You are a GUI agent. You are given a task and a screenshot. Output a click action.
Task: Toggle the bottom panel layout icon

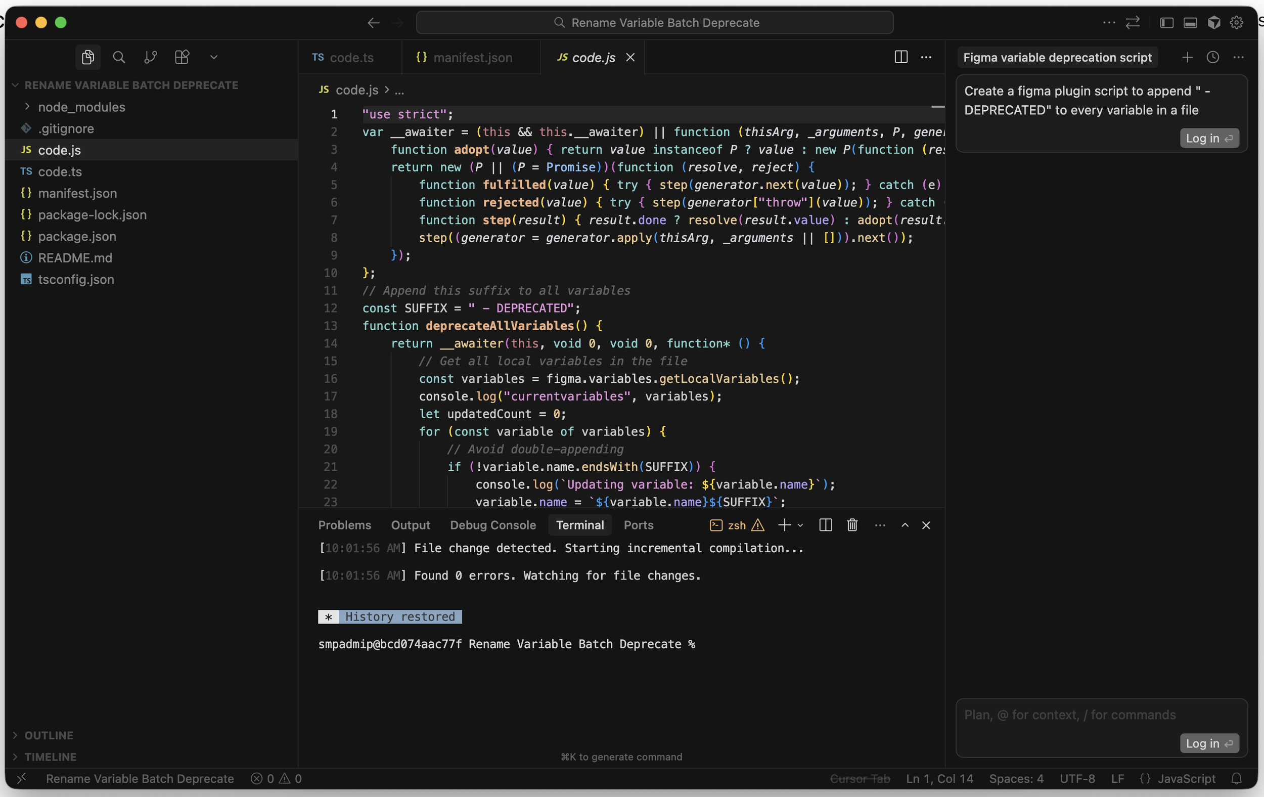coord(1190,23)
